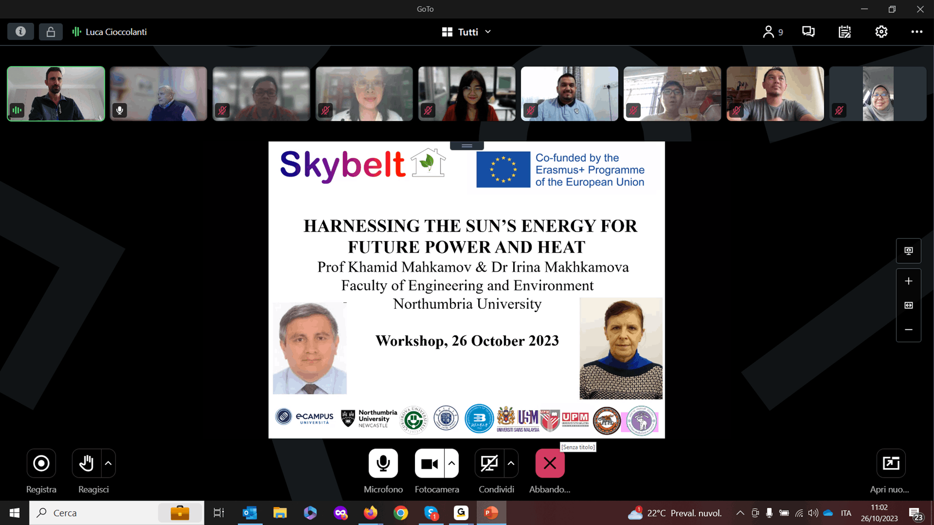Toggle the Fotocamera camera button
Screen dimensions: 934x525
429,463
